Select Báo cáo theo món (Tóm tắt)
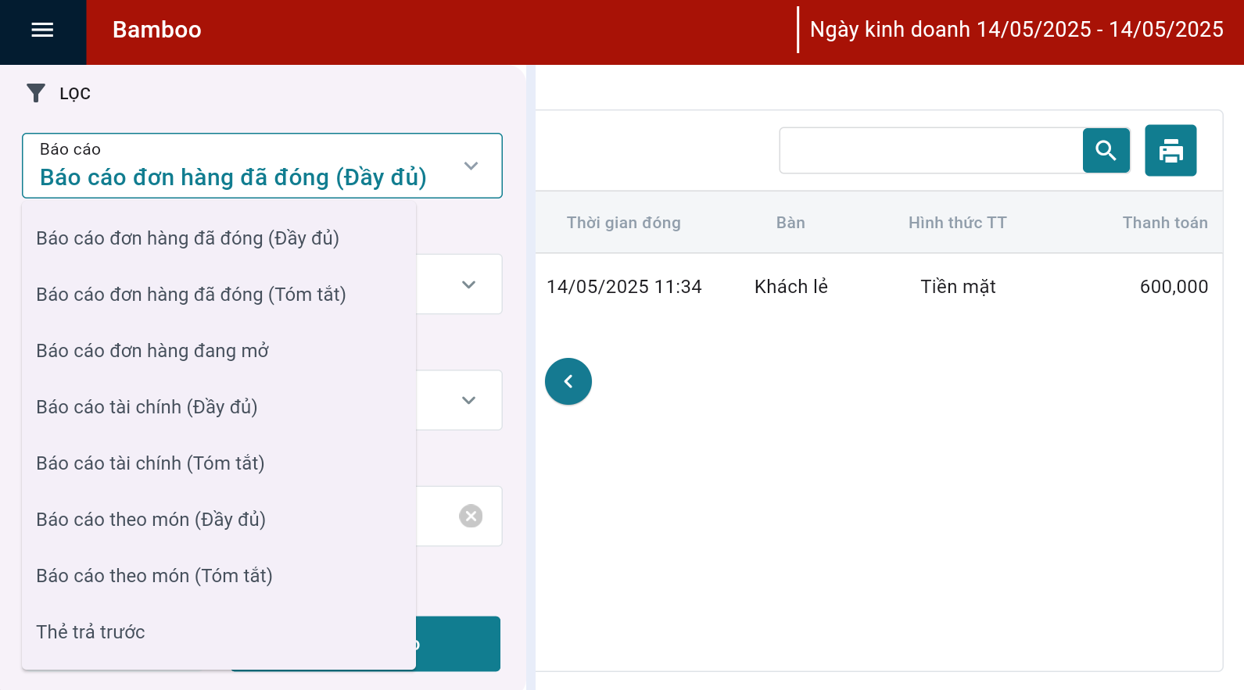1244x690 pixels. click(x=154, y=576)
